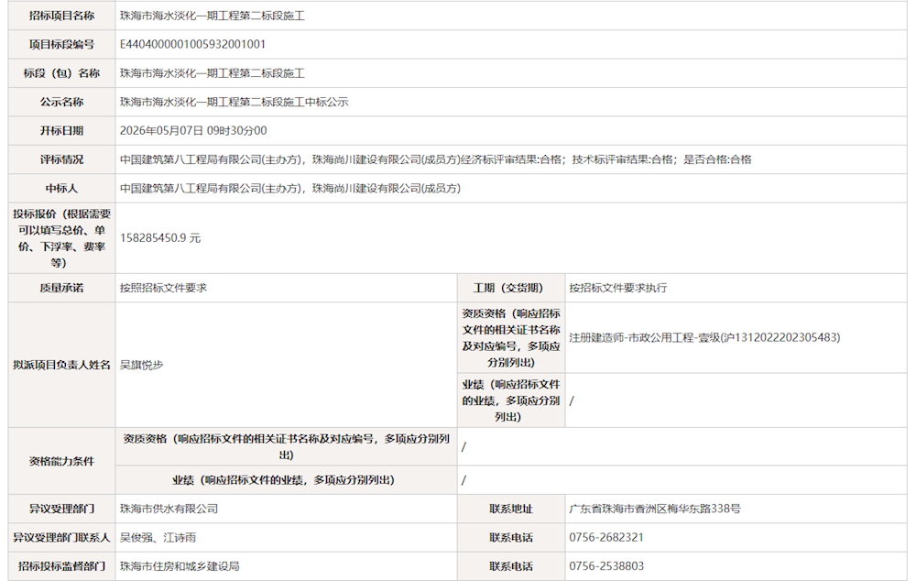
Task: Click the 评标情况 evaluation result text
Action: click(436, 159)
